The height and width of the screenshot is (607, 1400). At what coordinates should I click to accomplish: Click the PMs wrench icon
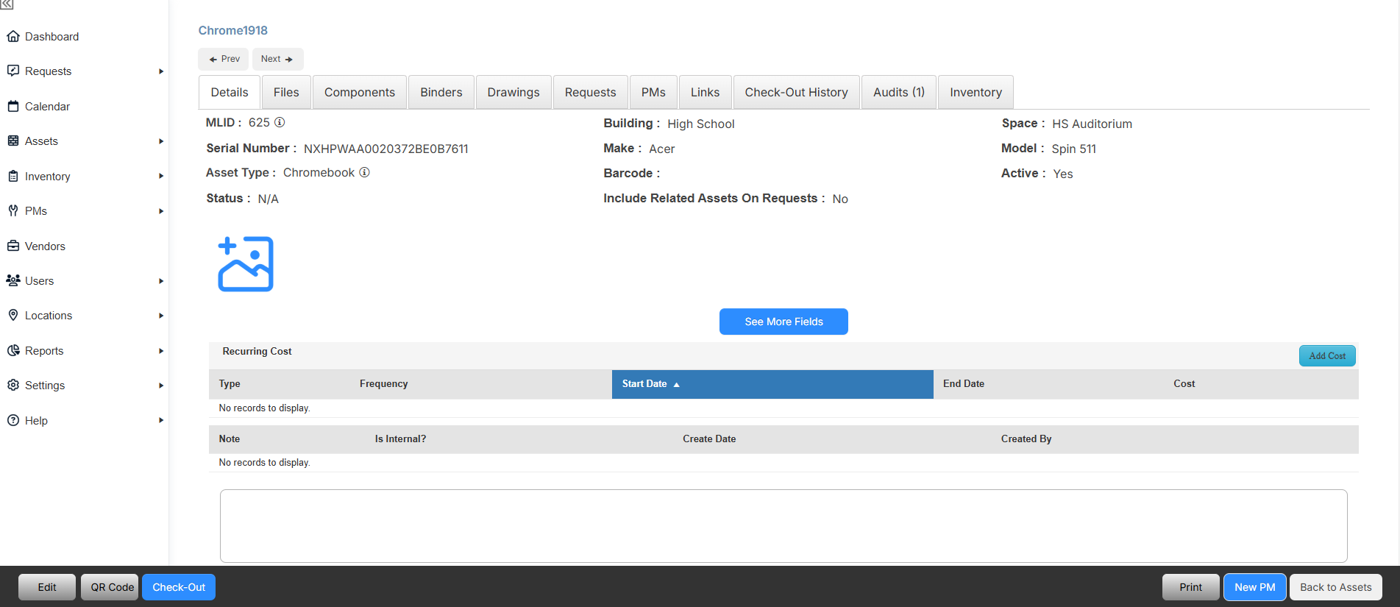pyautogui.click(x=13, y=210)
